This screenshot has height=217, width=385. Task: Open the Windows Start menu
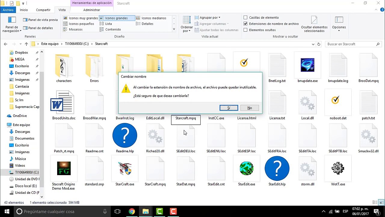7,212
